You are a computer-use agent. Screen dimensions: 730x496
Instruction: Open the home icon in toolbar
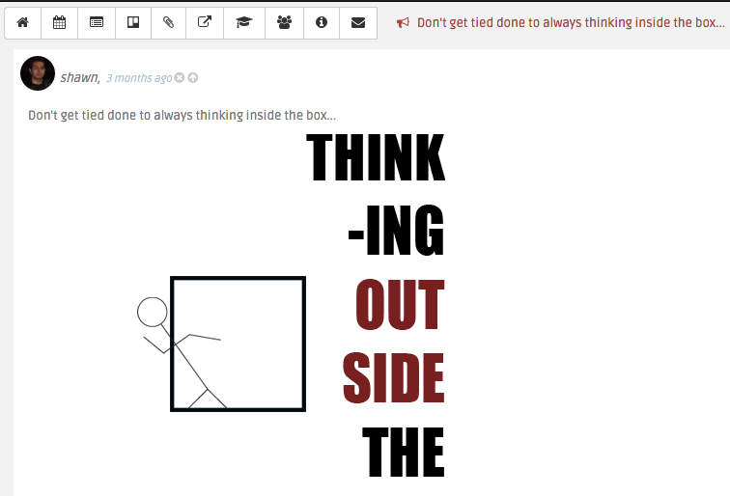(x=23, y=23)
